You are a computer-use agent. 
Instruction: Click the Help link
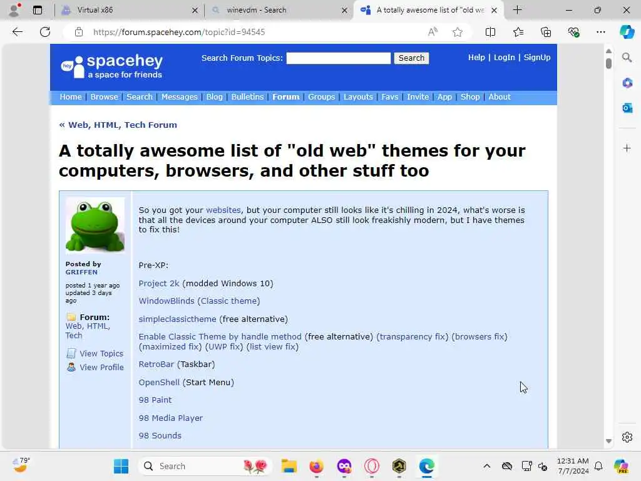[x=476, y=58]
